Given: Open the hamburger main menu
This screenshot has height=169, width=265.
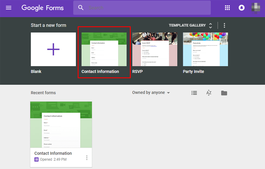Looking at the screenshot, I should (8, 8).
